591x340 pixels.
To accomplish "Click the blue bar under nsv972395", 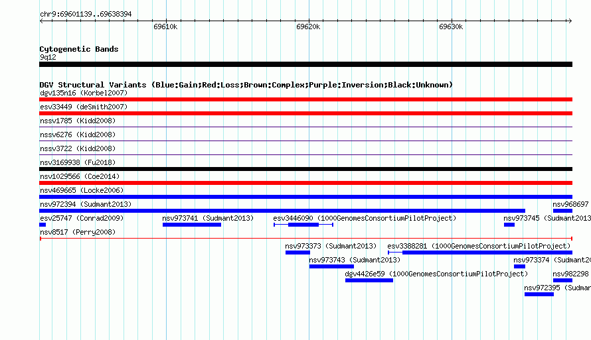I will [x=539, y=294].
